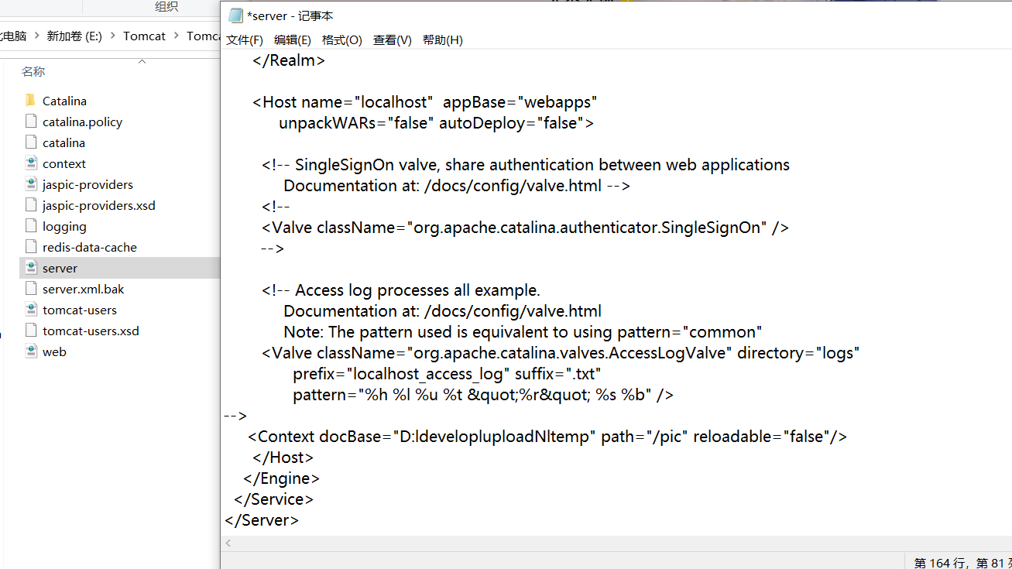Click the web XML file icon
Viewport: 1012px width, 569px height.
[31, 351]
